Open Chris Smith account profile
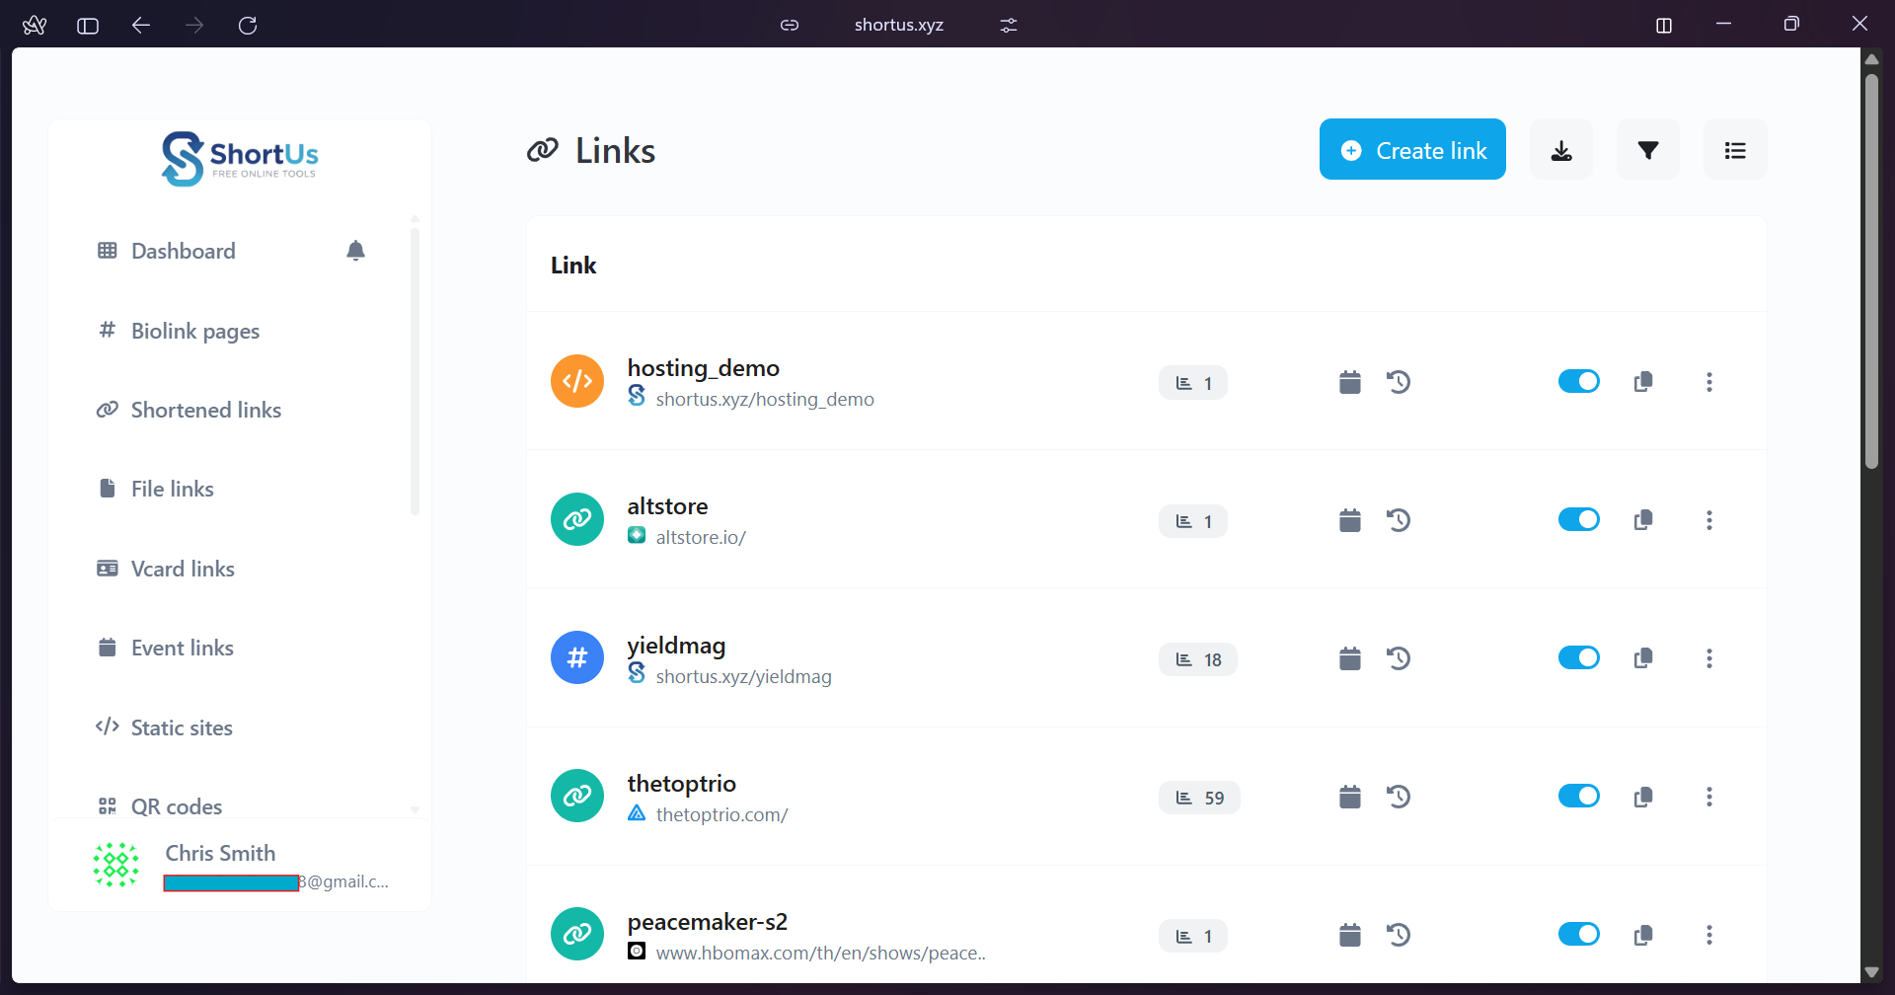1895x995 pixels. tap(219, 853)
